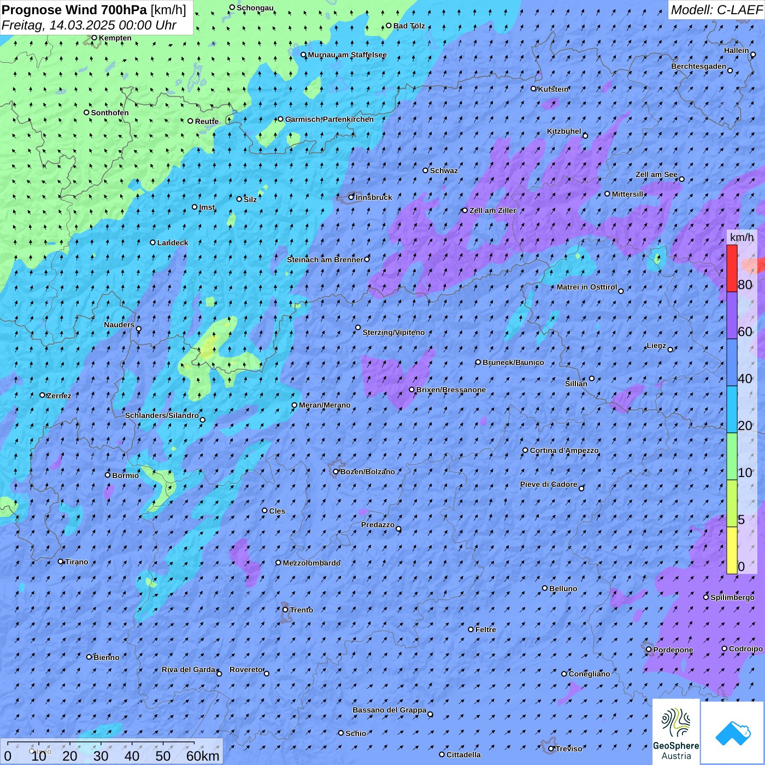
Task: Click the Treviso city marker
Action: click(x=551, y=749)
